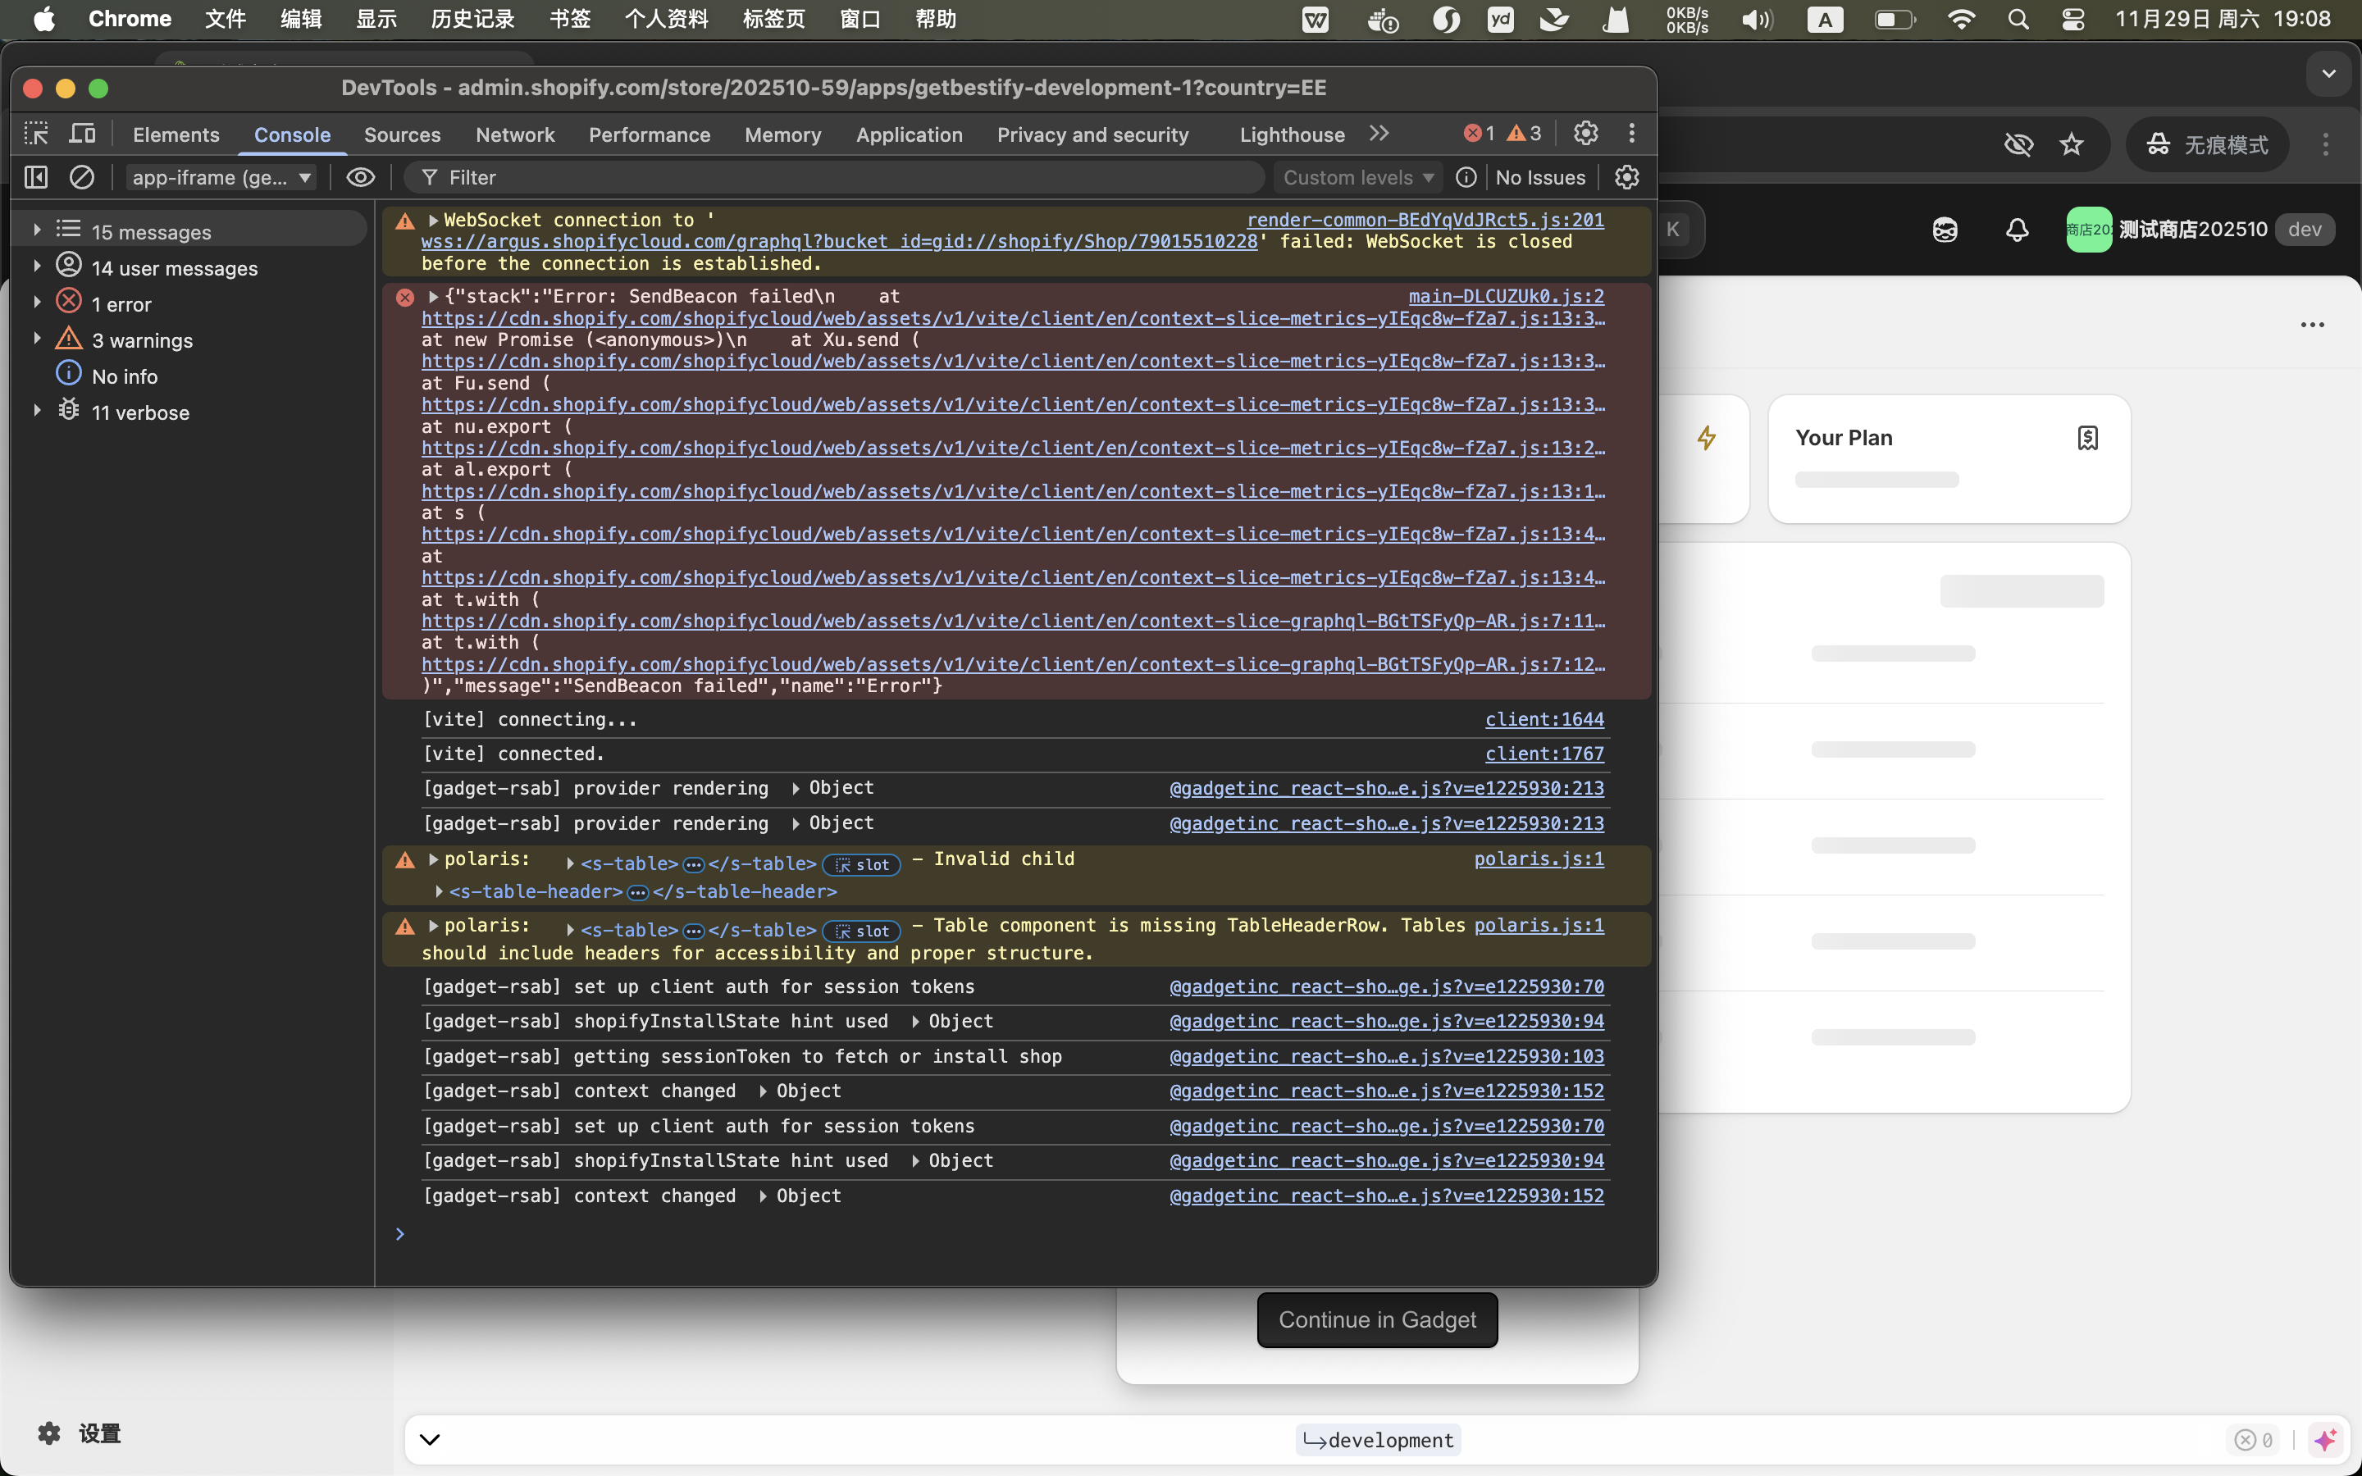Open console settings gear beside No Issues
The height and width of the screenshot is (1476, 2362).
pos(1626,178)
